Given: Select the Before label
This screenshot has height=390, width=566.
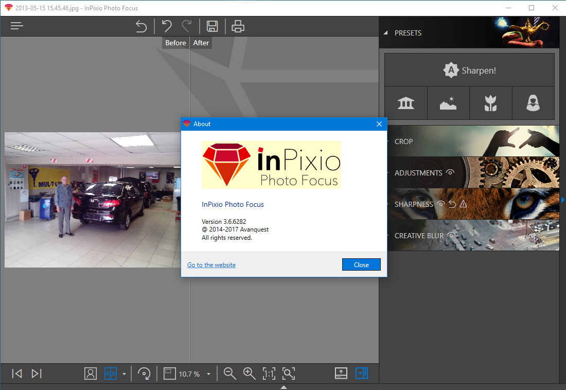Looking at the screenshot, I should click(x=175, y=43).
